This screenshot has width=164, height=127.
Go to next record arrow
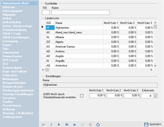(x=59, y=124)
